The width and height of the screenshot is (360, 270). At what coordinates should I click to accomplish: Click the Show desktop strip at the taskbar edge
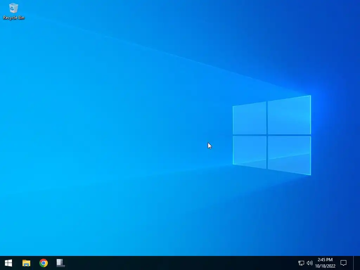(357, 263)
